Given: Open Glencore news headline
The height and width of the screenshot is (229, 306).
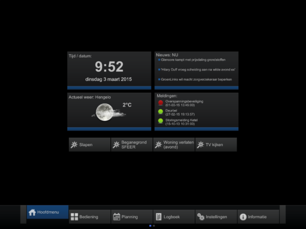Looking at the screenshot, I should [193, 60].
